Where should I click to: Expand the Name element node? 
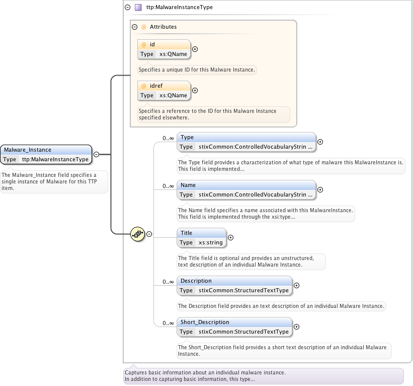320,189
